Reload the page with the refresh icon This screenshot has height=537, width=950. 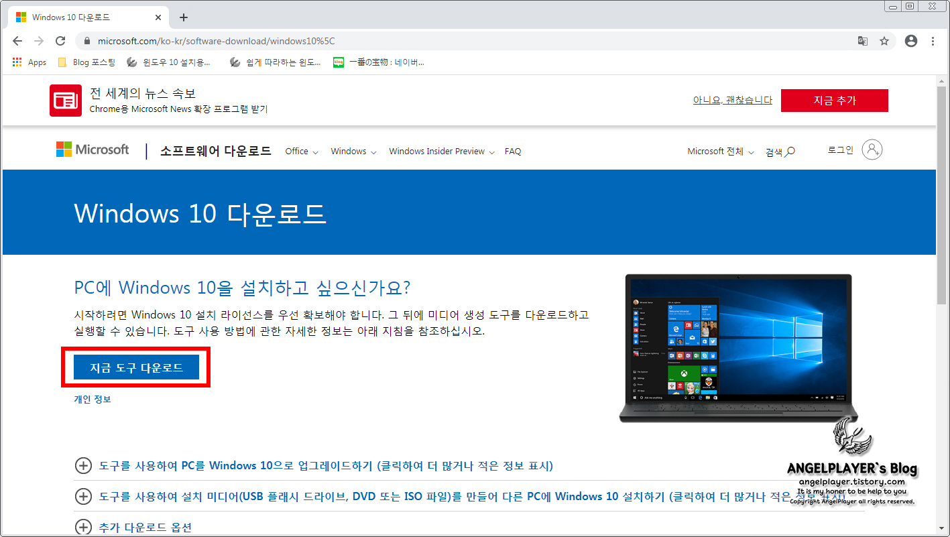point(60,41)
